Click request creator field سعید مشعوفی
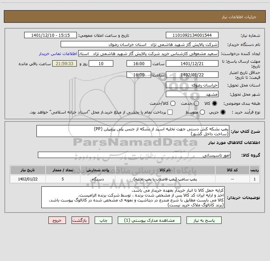270x261 pixels. [148, 54]
